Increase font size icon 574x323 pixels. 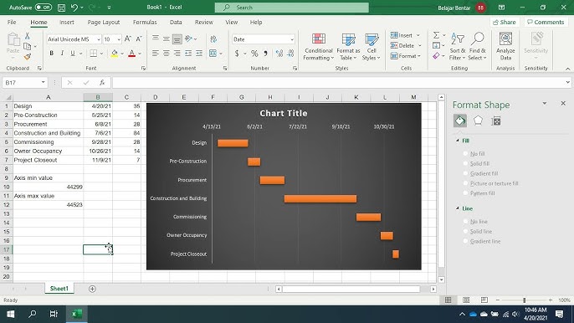[127, 38]
